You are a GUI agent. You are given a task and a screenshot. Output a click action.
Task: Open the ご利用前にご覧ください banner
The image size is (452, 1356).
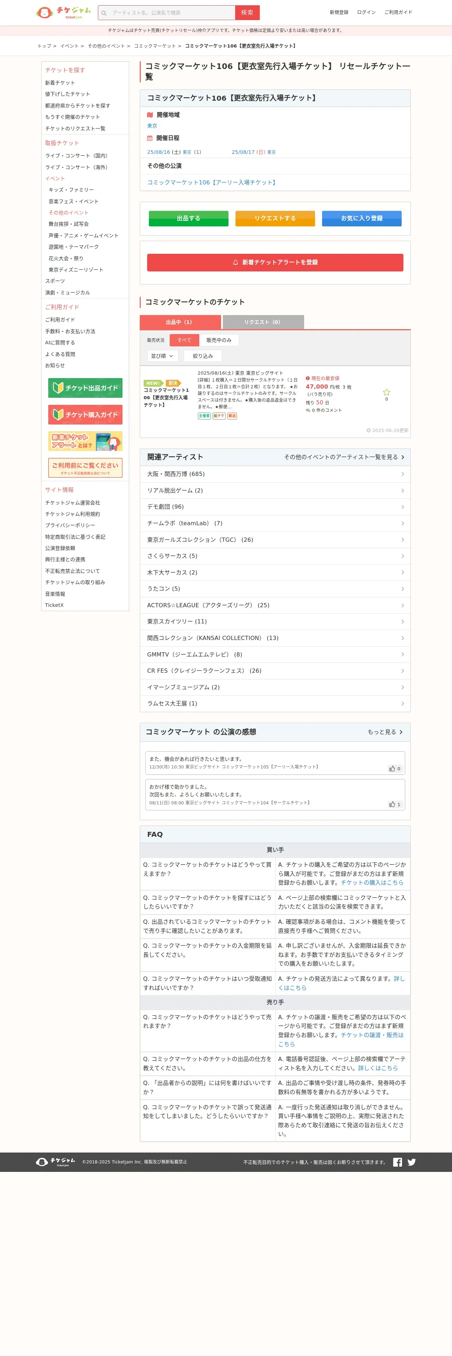click(x=85, y=467)
